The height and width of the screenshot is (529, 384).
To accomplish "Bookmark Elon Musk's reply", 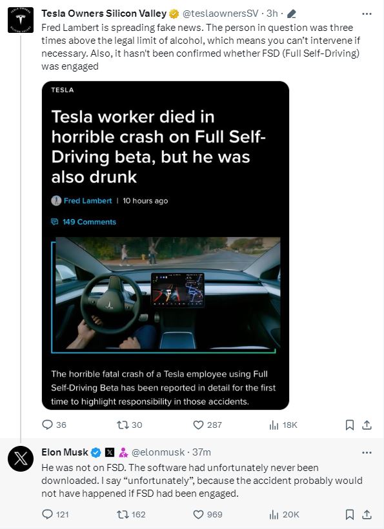I will [350, 514].
